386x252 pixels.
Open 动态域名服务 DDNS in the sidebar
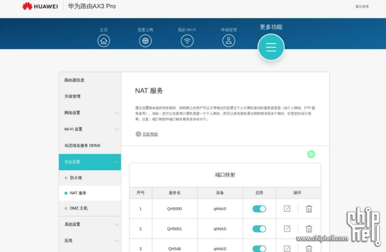pos(82,145)
